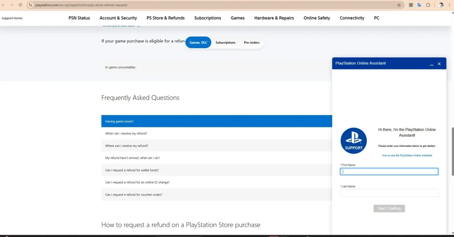Close the PlayStation Online Assistant chat
The image size is (454, 237).
(x=439, y=64)
